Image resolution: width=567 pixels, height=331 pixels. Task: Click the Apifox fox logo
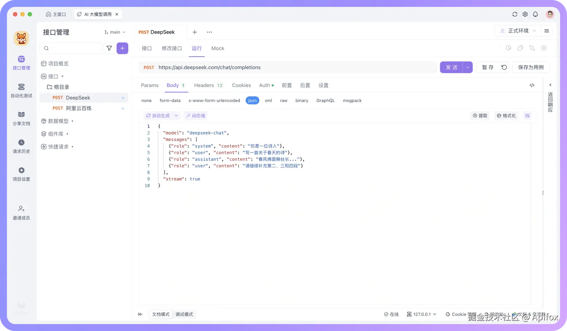[x=21, y=38]
